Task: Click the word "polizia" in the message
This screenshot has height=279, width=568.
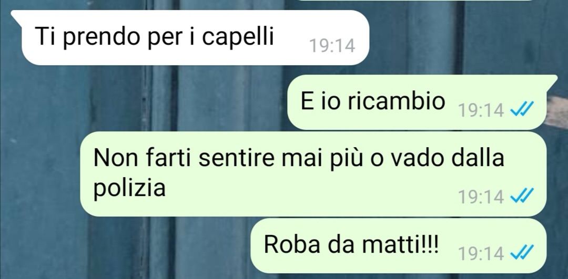Action: click(130, 189)
